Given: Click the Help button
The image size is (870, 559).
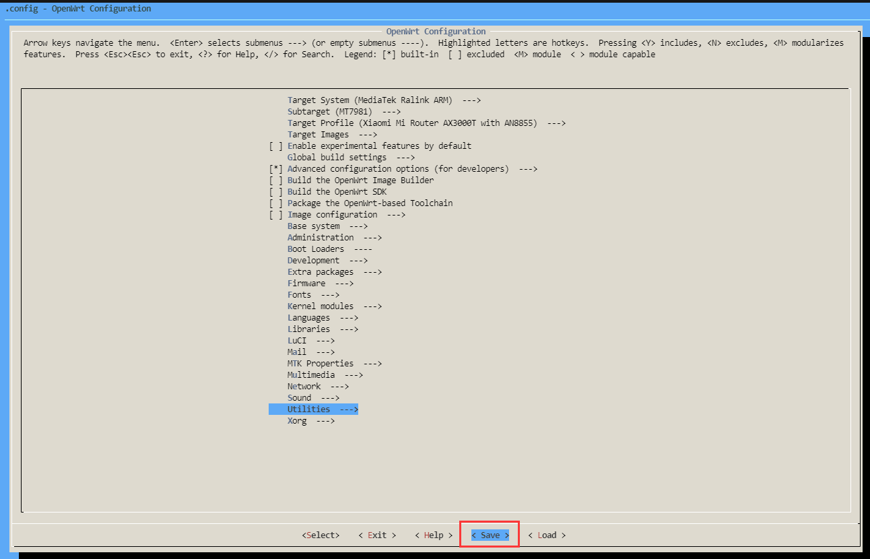Looking at the screenshot, I should [434, 535].
